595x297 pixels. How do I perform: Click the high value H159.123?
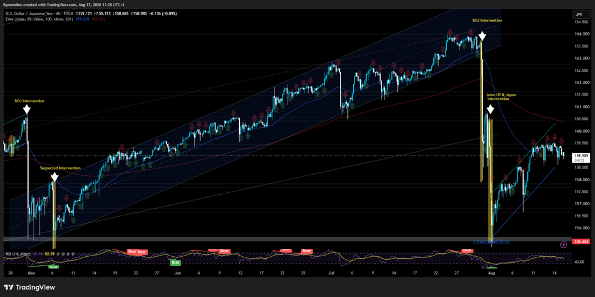[103, 13]
